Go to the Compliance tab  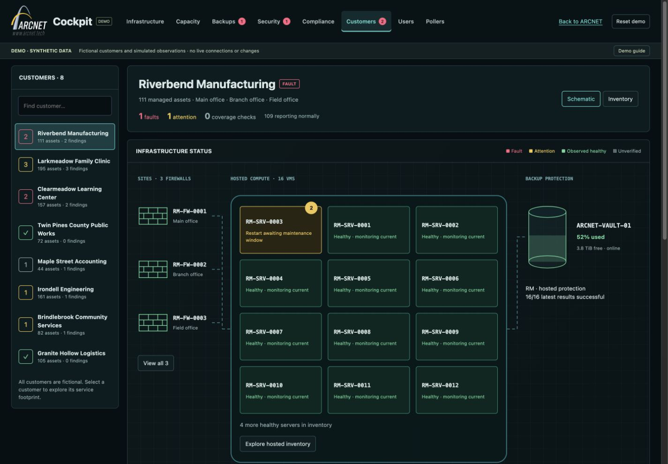(318, 22)
